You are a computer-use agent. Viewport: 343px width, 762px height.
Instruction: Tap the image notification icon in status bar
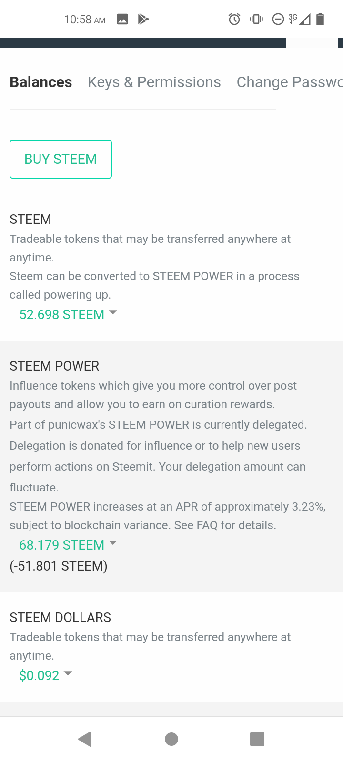[122, 20]
